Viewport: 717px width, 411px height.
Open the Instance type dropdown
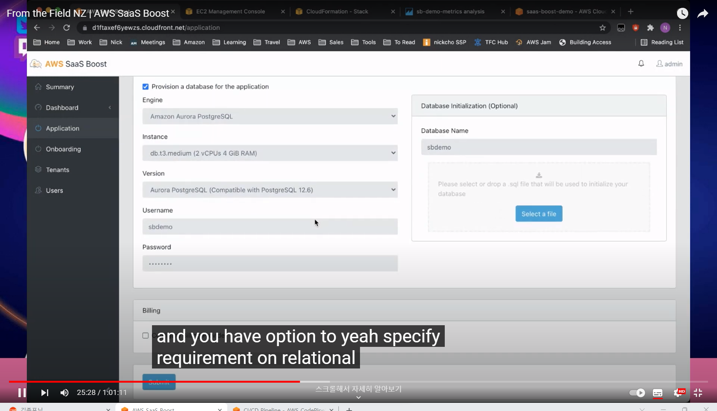270,153
